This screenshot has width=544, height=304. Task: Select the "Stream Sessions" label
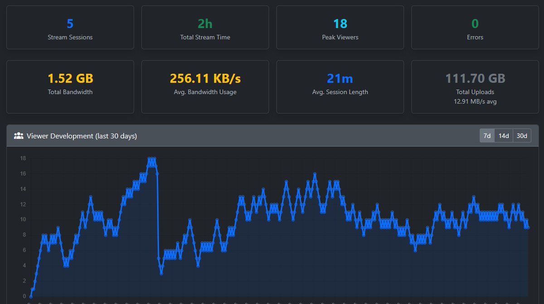pyautogui.click(x=70, y=37)
